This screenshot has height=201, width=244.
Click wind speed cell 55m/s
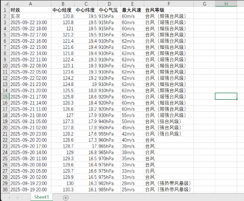[132, 115]
